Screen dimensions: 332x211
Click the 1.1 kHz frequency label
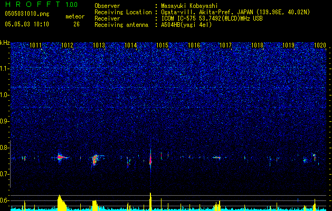pos(5,69)
